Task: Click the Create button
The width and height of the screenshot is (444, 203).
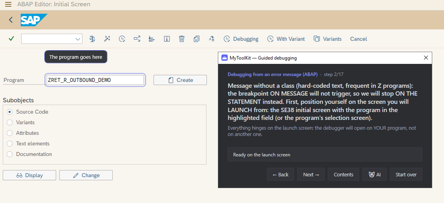Action: click(180, 80)
